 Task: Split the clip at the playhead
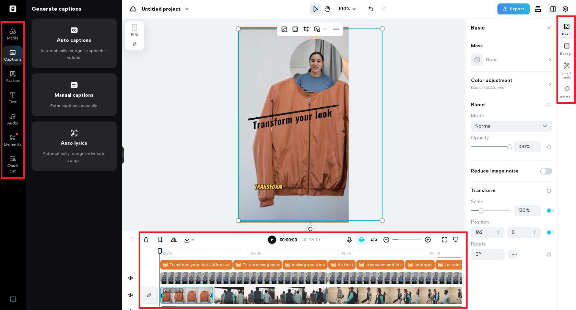point(374,240)
